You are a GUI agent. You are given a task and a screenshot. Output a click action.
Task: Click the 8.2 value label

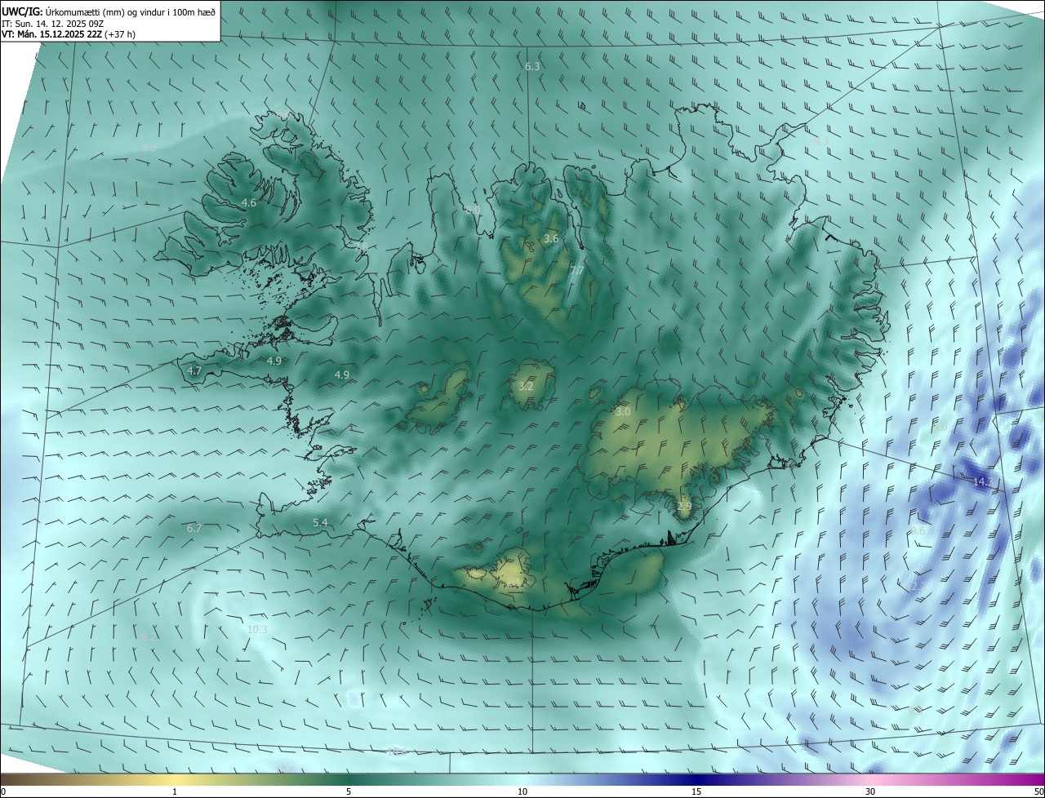click(148, 636)
